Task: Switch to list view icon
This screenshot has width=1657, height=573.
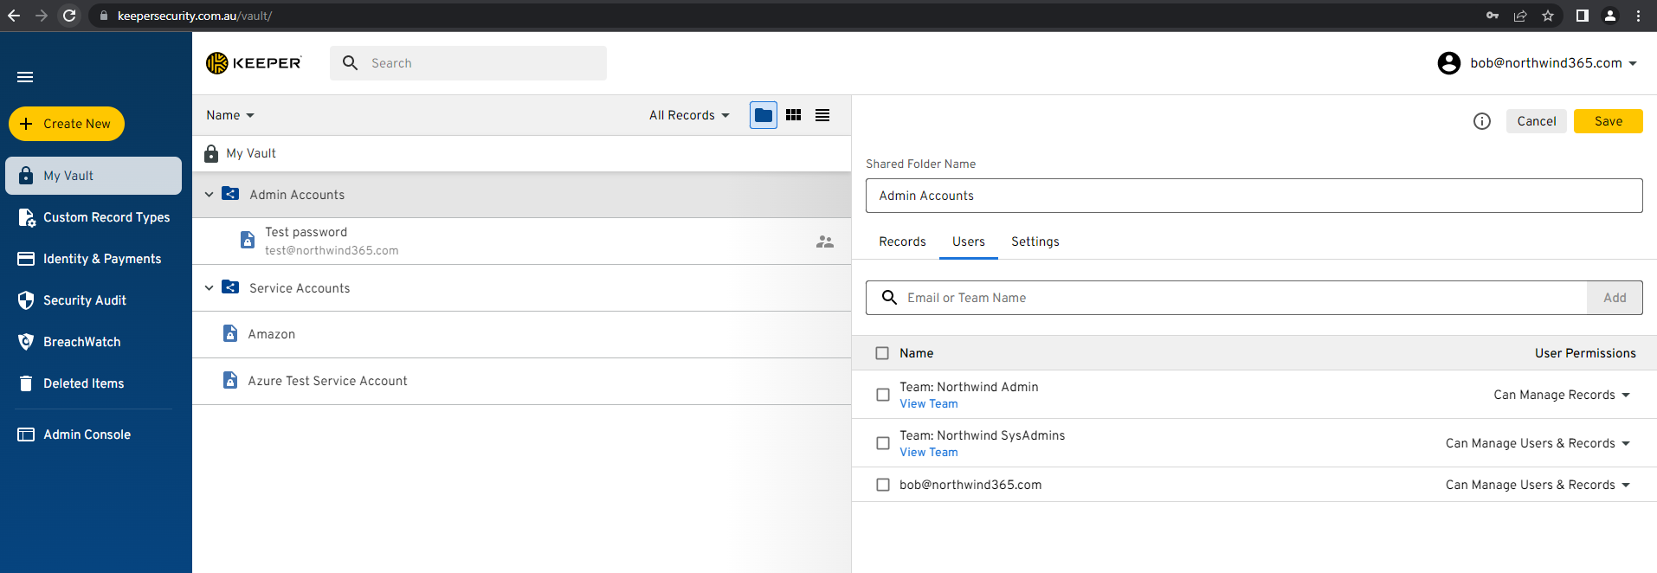Action: [822, 115]
